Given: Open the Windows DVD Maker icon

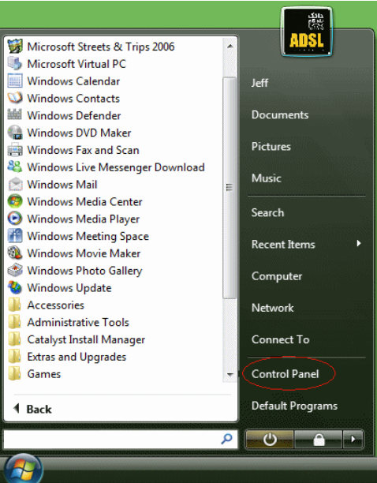Looking at the screenshot, I should [x=15, y=133].
